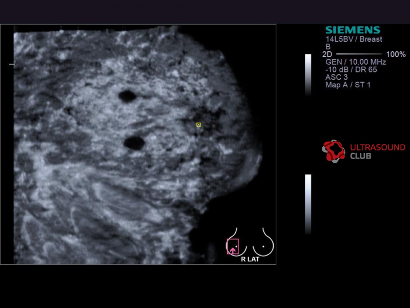Screen dimensions: 410x308
Task: Click the pink probe-direction arrow in the body marker
Action: point(233,251)
